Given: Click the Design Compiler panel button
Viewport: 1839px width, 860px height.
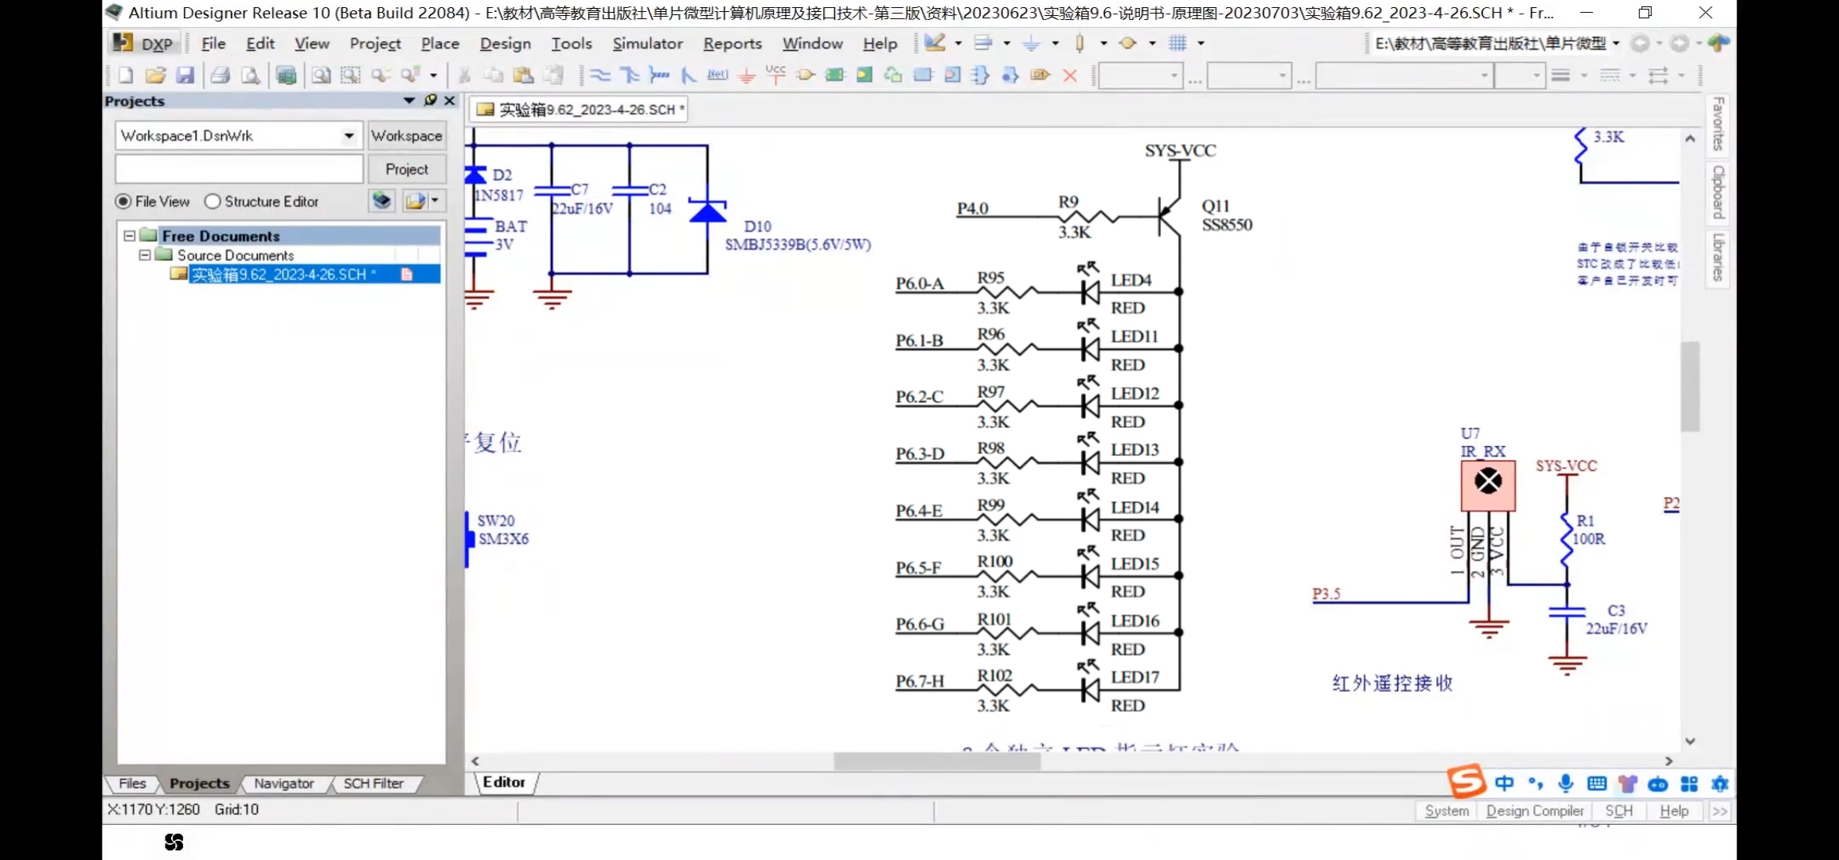Looking at the screenshot, I should tap(1534, 811).
